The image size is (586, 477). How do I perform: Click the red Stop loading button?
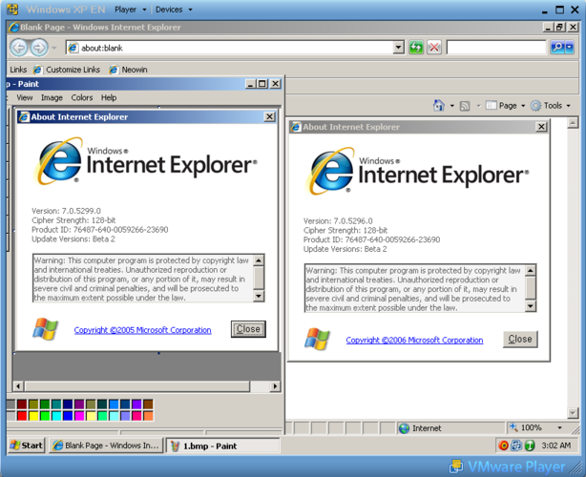coord(434,47)
